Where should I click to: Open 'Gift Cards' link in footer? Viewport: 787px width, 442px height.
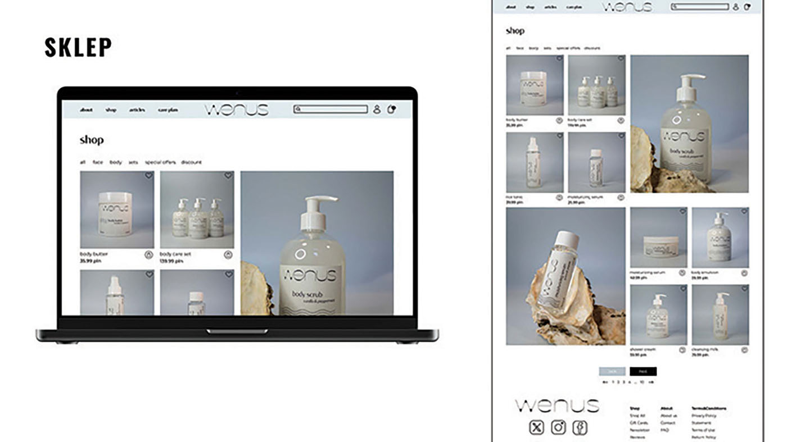[639, 423]
